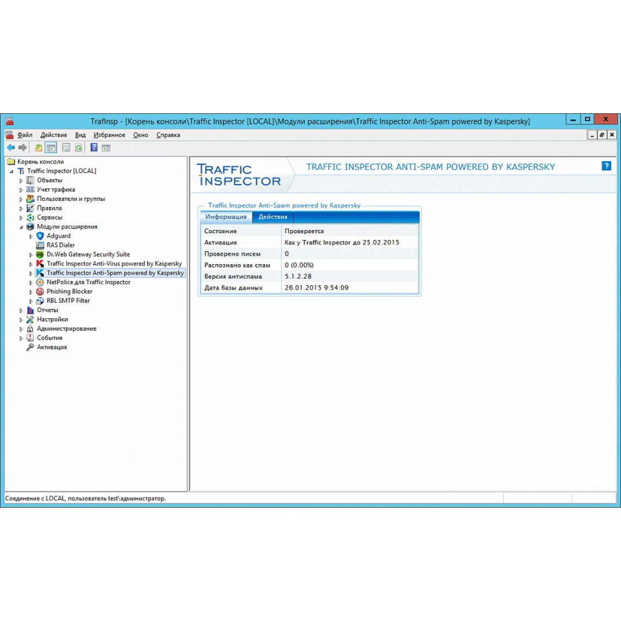Open the Справка menu
Viewport: 621px width, 621px height.
(168, 135)
